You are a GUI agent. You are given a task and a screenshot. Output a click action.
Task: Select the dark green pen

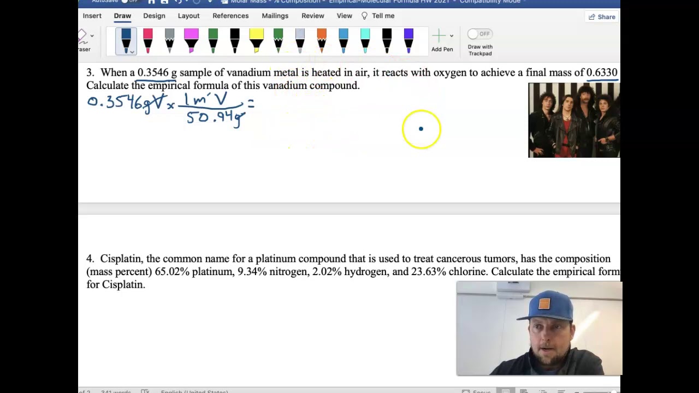point(213,41)
